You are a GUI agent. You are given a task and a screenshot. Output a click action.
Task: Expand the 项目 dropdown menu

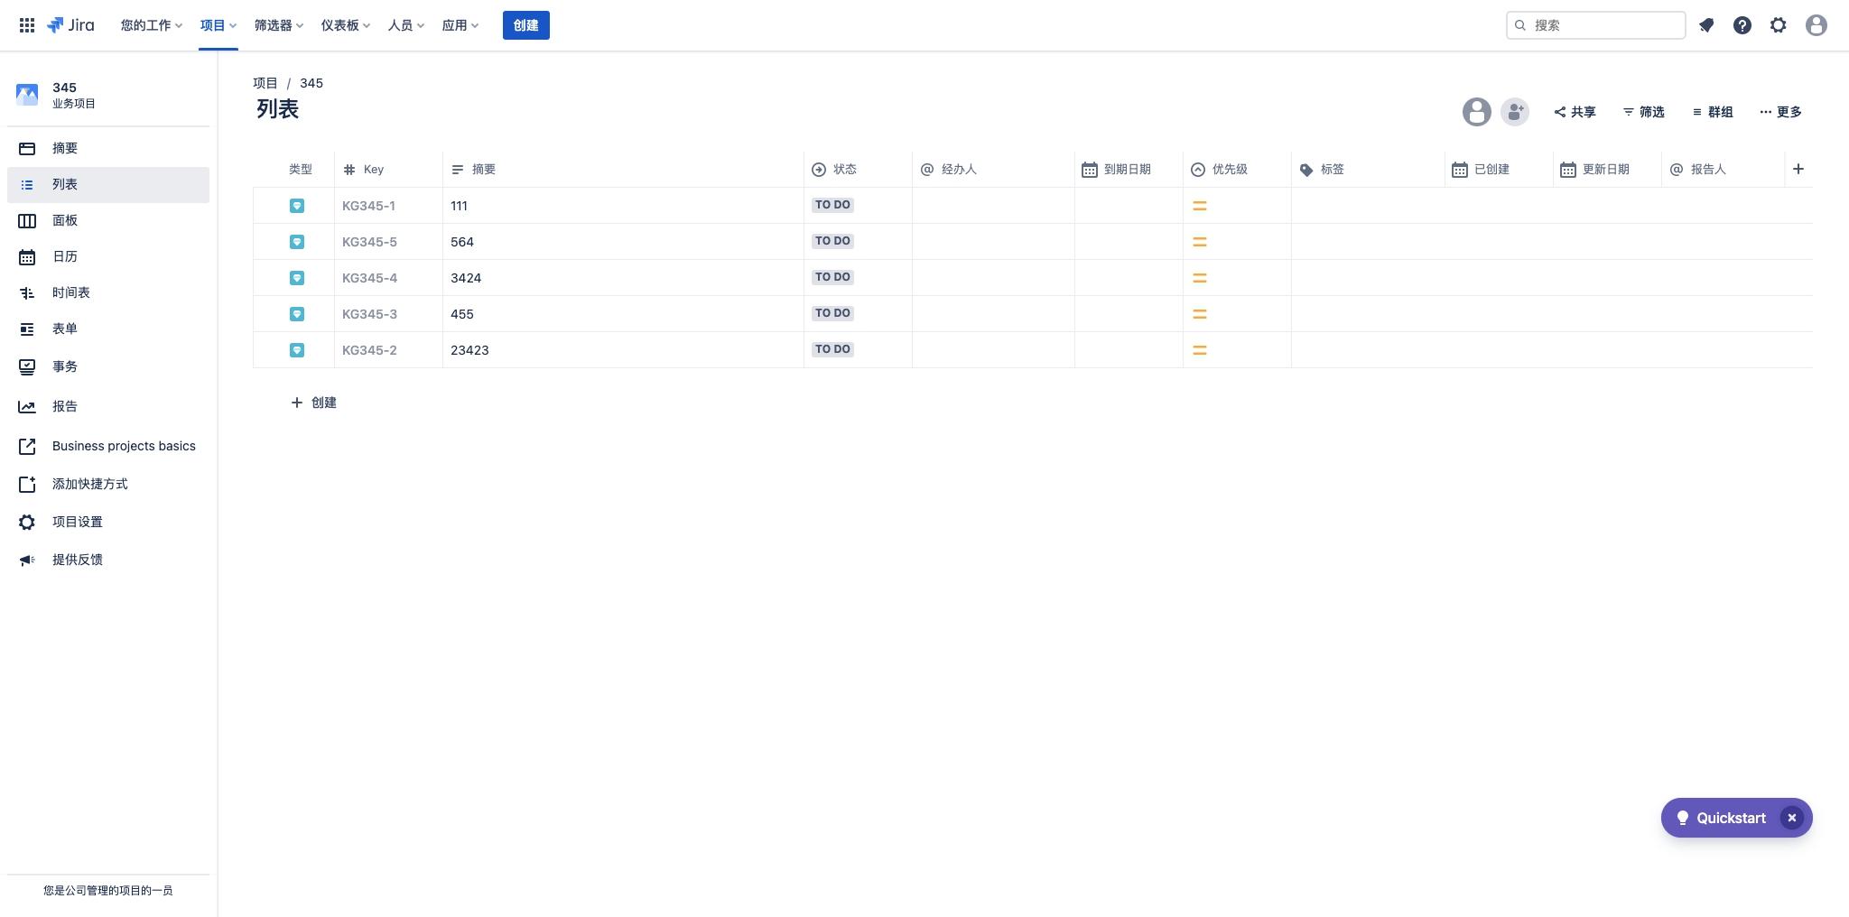218,25
